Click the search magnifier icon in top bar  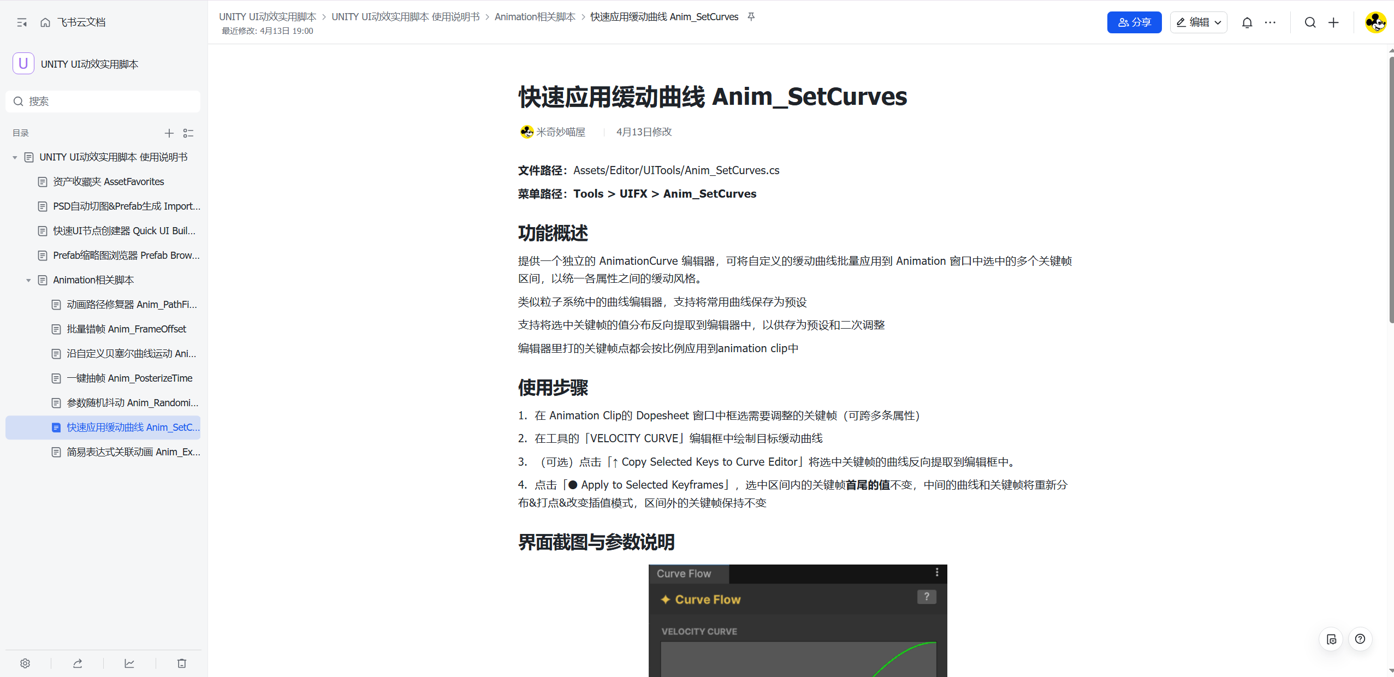[1310, 22]
